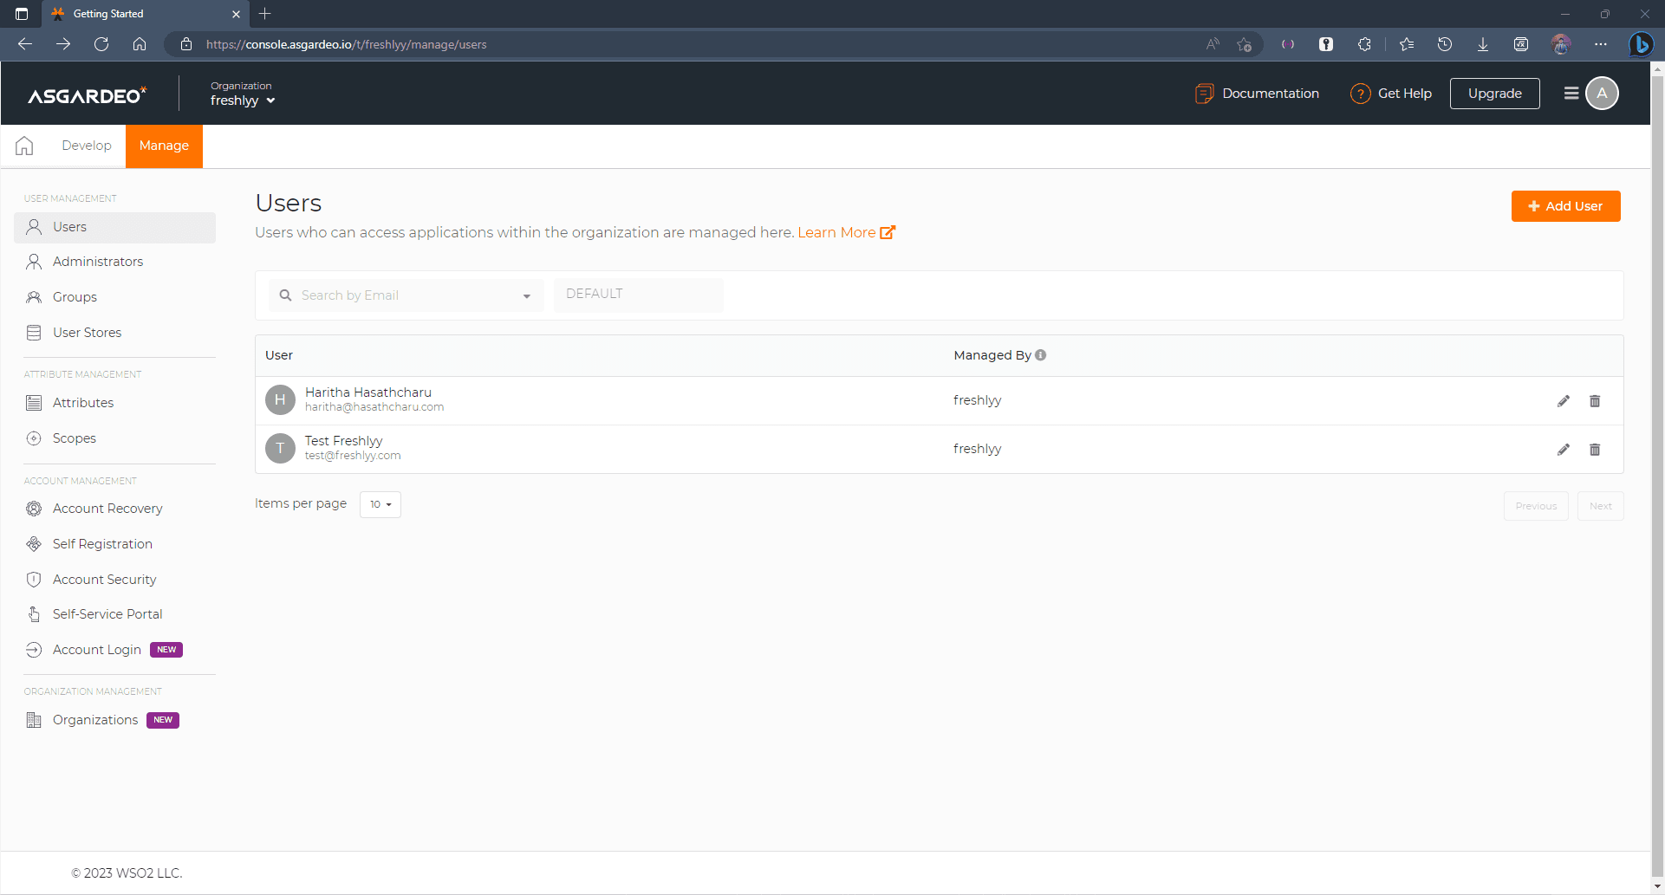Select user name Haritha Hasathcharu
The image size is (1665, 895).
pyautogui.click(x=368, y=392)
